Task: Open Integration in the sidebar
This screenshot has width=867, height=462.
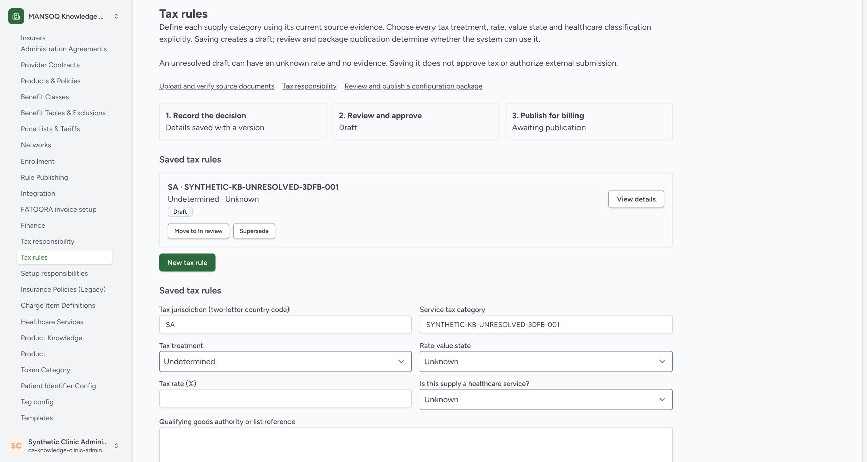Action: coord(38,193)
